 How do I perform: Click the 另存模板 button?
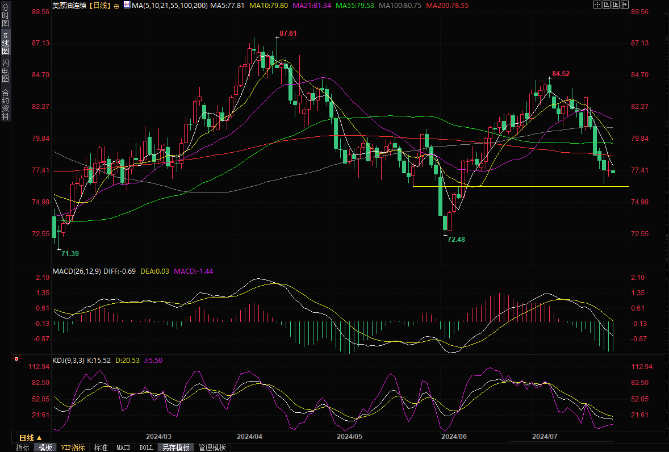pos(176,447)
